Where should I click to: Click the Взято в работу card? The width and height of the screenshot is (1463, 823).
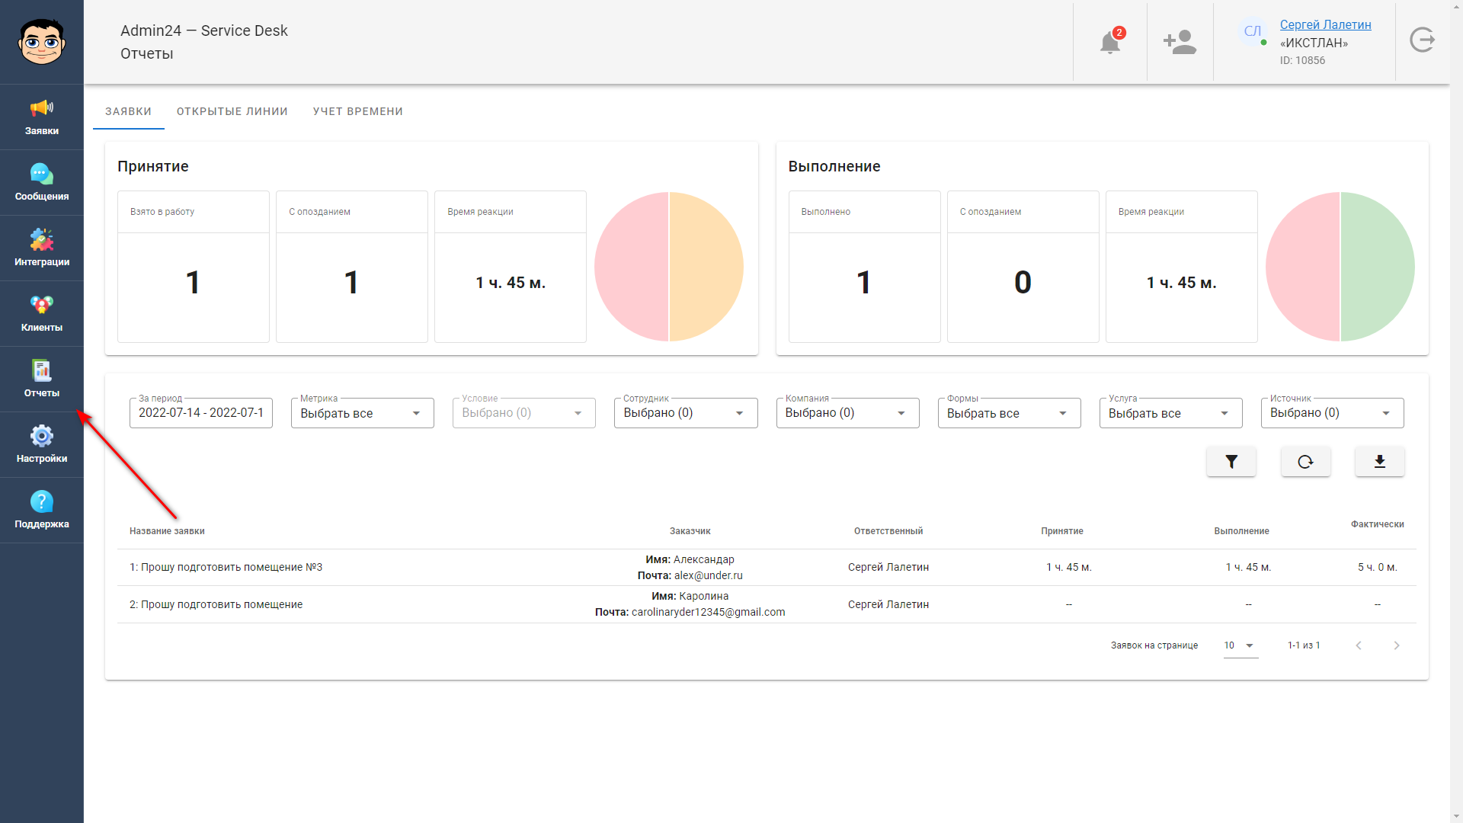pyautogui.click(x=194, y=267)
